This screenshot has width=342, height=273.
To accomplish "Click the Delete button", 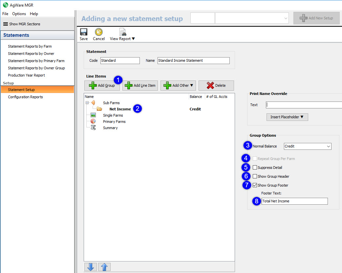I will (x=216, y=85).
